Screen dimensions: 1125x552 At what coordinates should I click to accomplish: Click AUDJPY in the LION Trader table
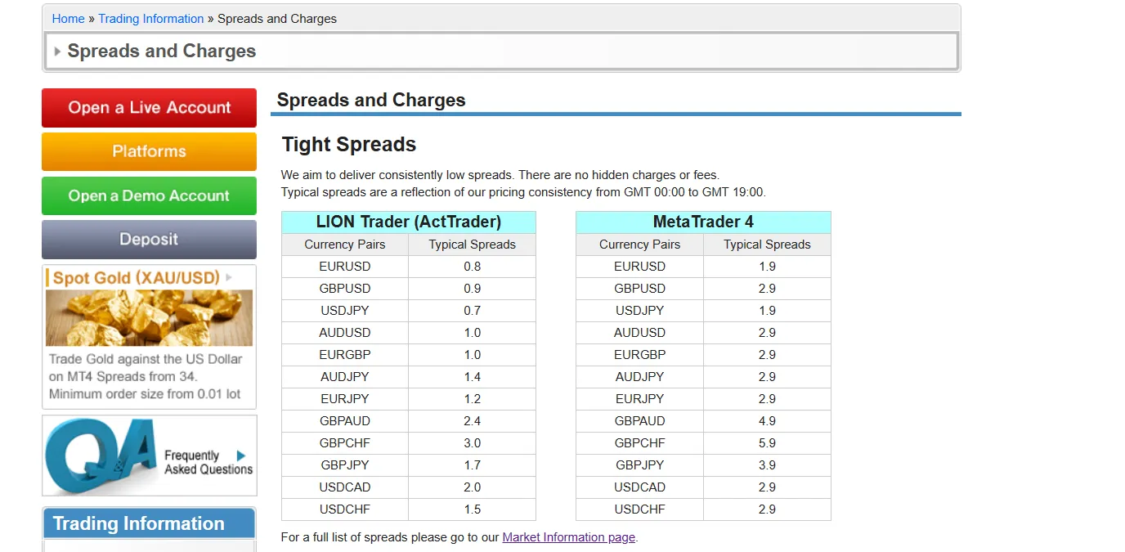point(345,377)
